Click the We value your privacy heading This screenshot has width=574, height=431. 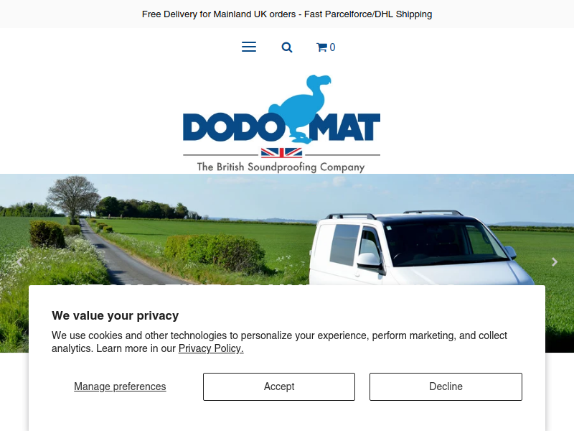click(116, 315)
